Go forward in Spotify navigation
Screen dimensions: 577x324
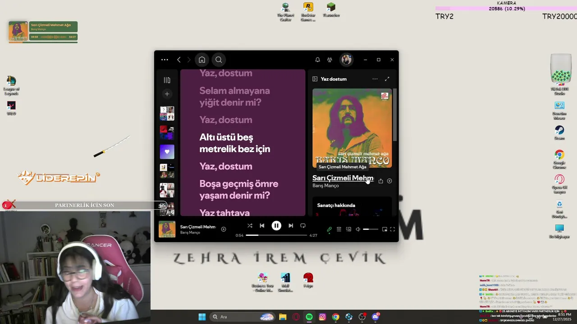(x=189, y=60)
